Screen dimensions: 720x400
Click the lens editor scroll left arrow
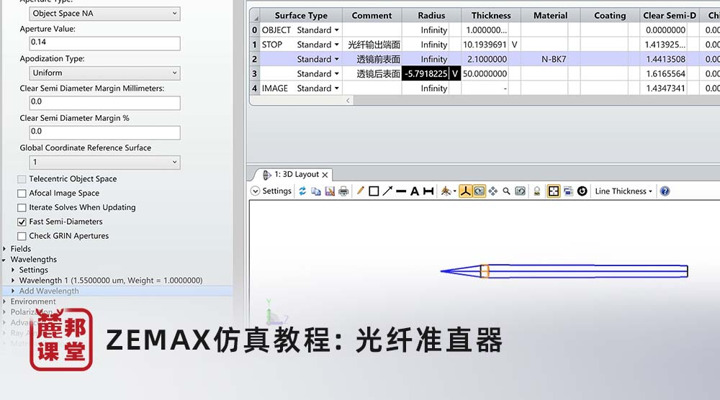coord(348,101)
